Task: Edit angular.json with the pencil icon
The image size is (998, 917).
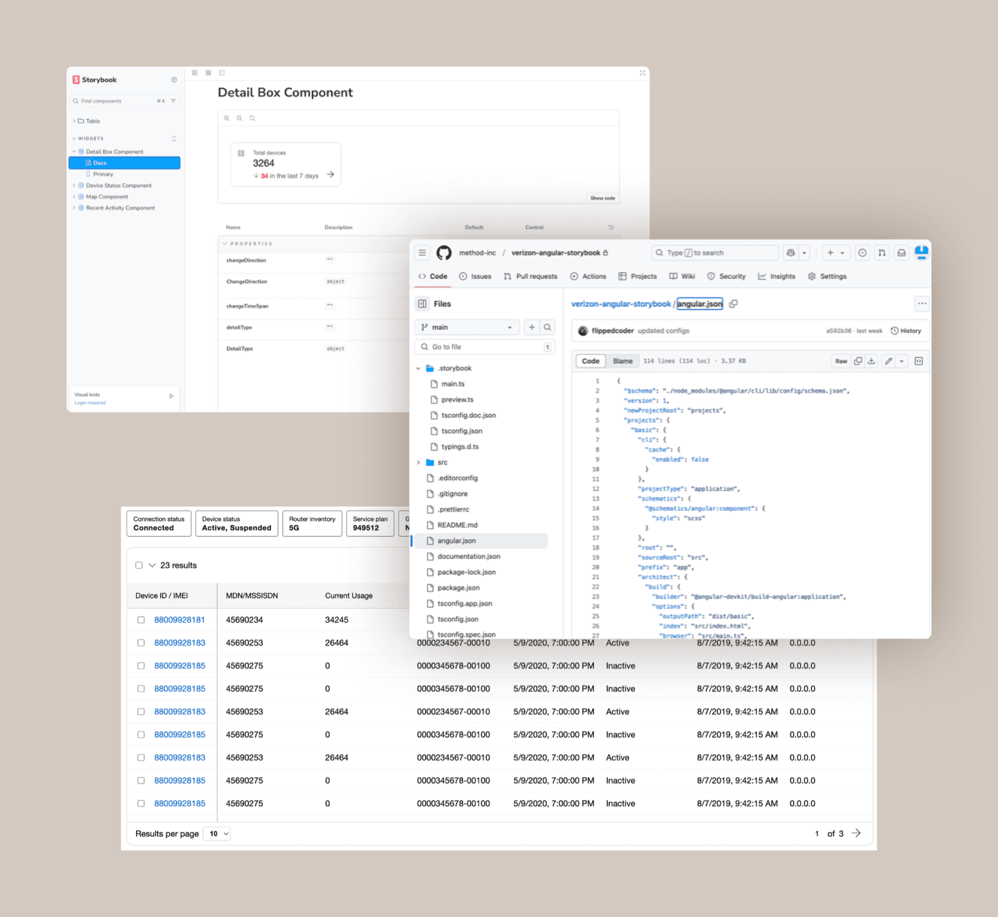Action: (888, 361)
